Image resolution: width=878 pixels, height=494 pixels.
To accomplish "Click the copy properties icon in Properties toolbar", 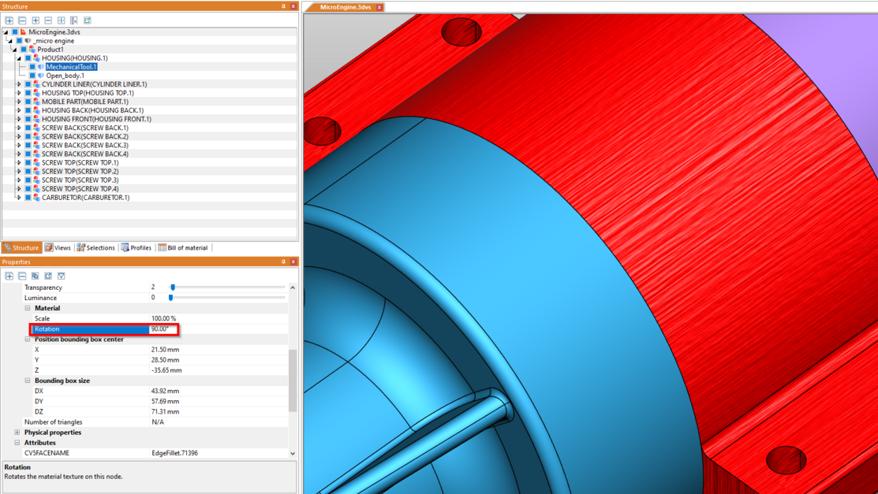I will pyautogui.click(x=35, y=276).
